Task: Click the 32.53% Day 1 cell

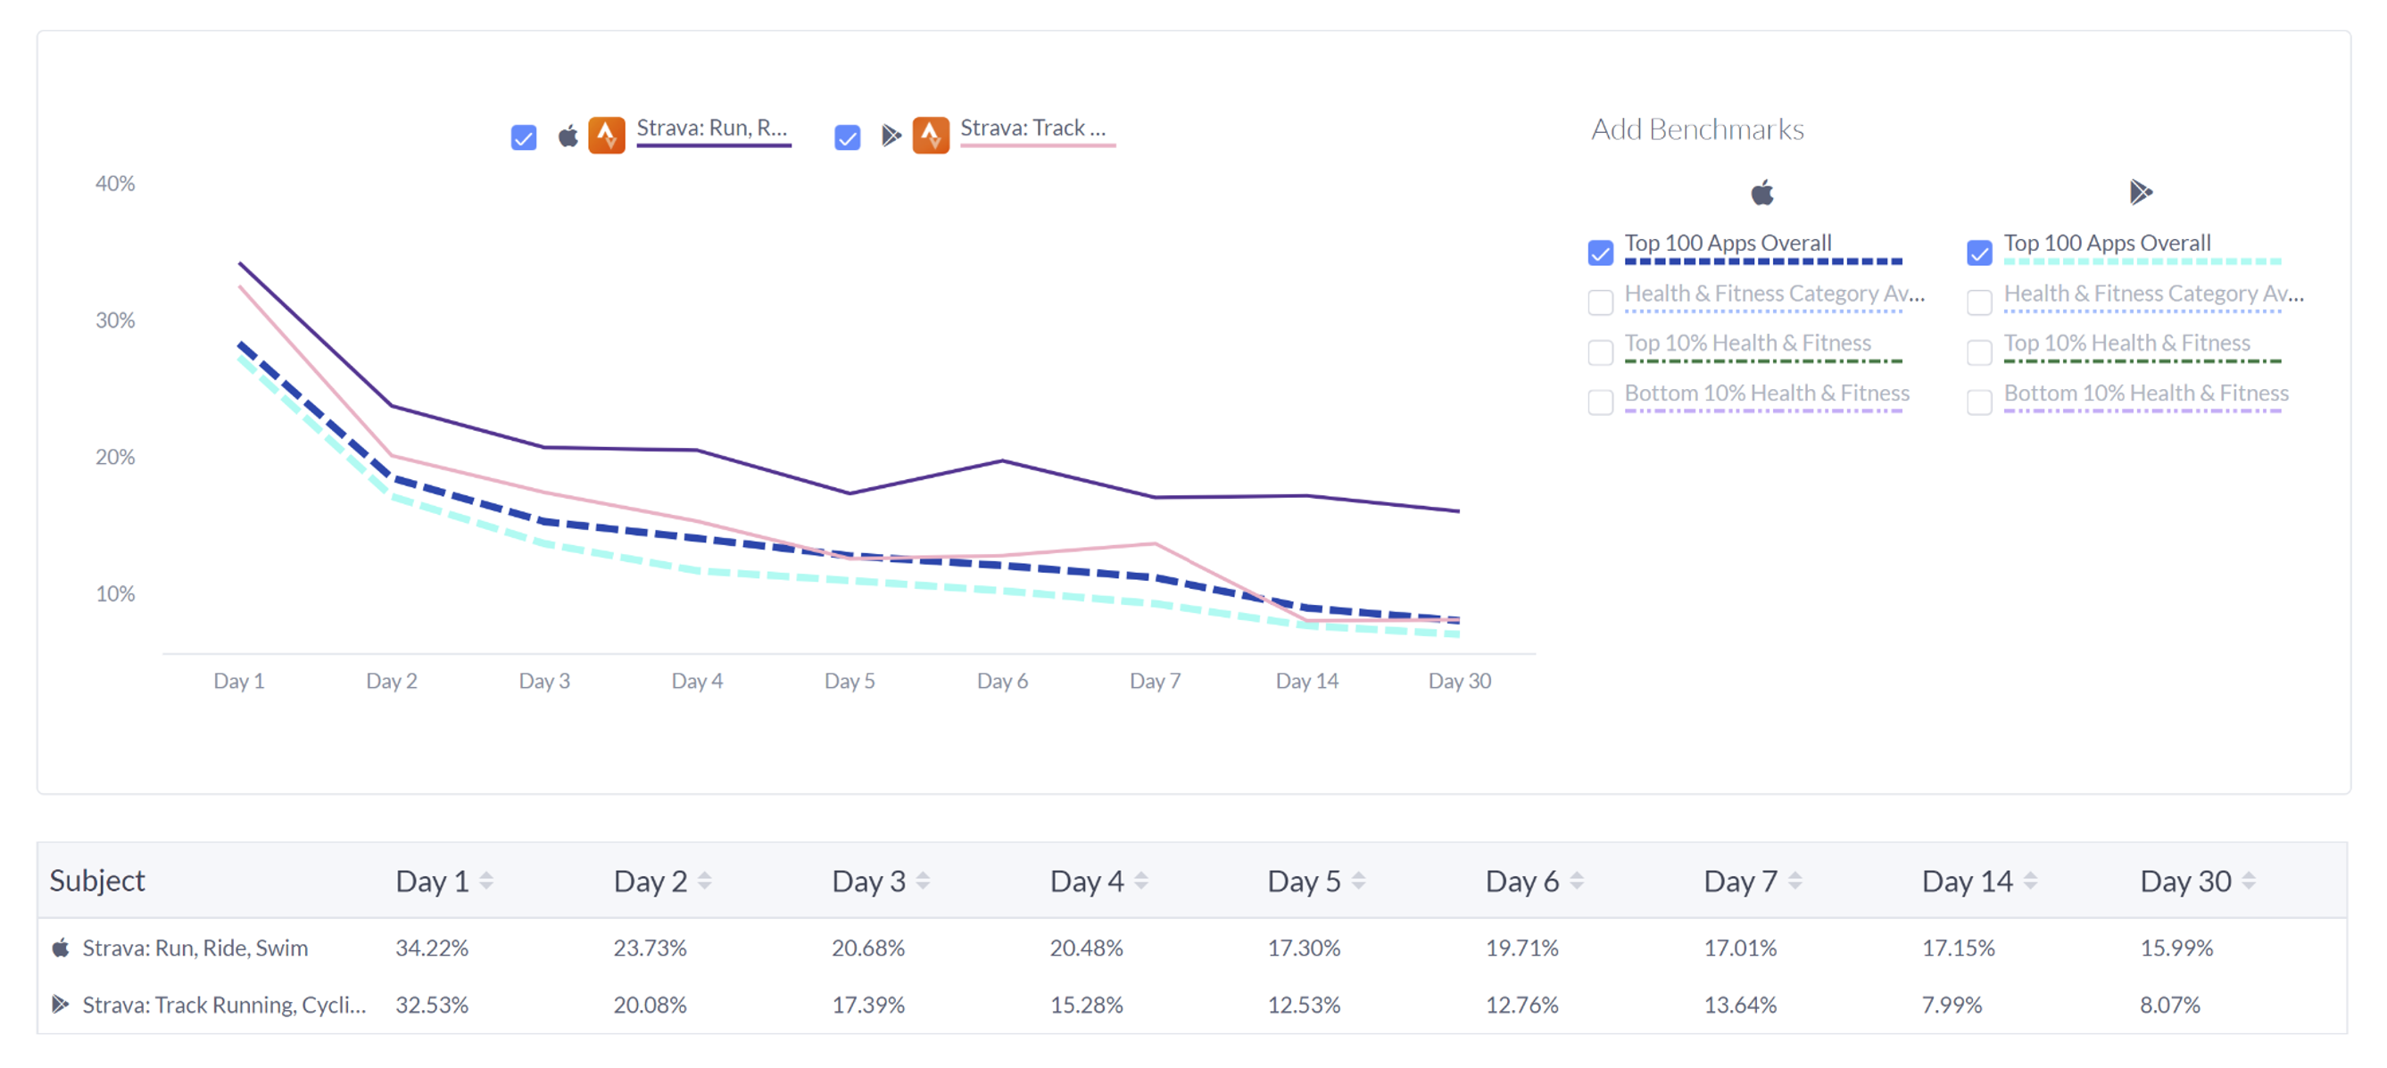Action: (x=432, y=1004)
